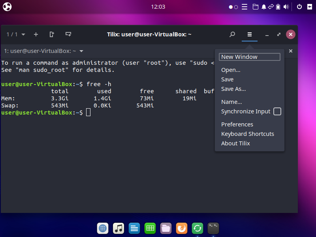Close the terminal pane with its X
316x237 pixels.
coord(291,51)
